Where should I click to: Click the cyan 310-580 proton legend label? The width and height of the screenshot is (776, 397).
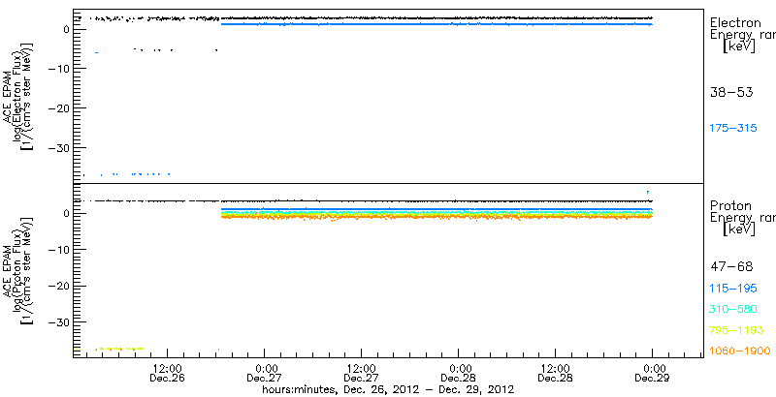[x=733, y=310]
